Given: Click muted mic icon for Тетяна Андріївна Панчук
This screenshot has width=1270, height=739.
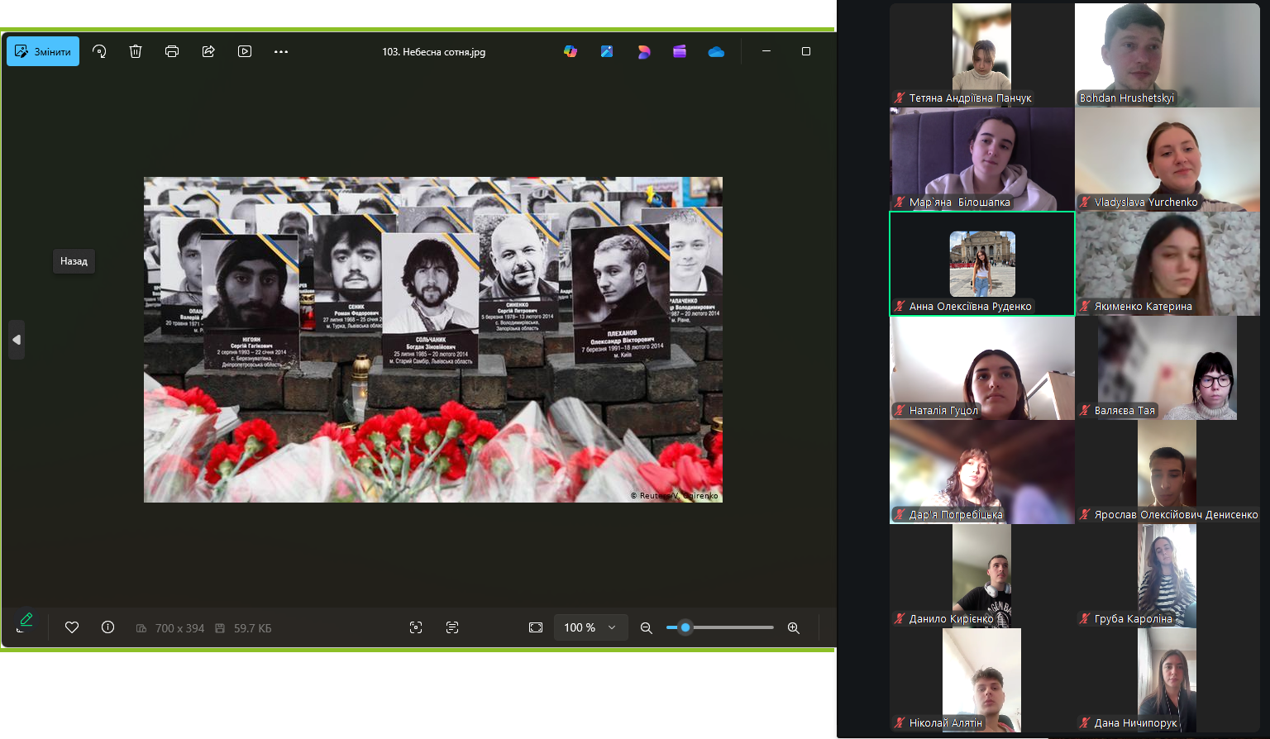Looking at the screenshot, I should click(x=900, y=98).
